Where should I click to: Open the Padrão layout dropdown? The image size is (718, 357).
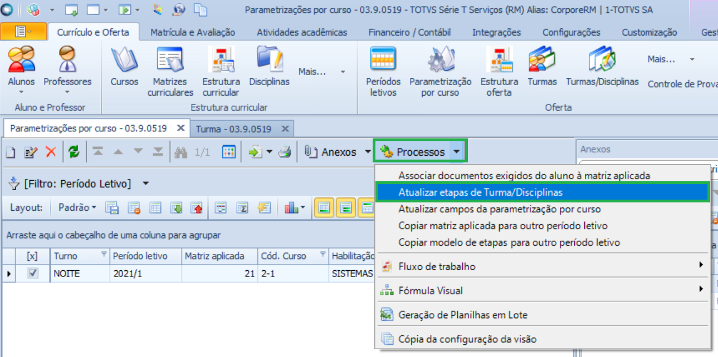click(77, 207)
